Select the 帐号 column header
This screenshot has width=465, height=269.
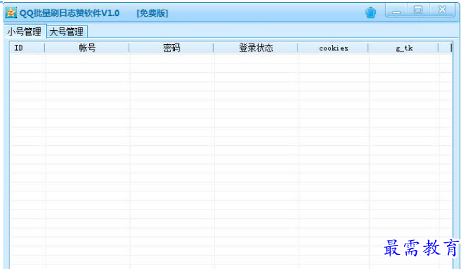coord(87,48)
